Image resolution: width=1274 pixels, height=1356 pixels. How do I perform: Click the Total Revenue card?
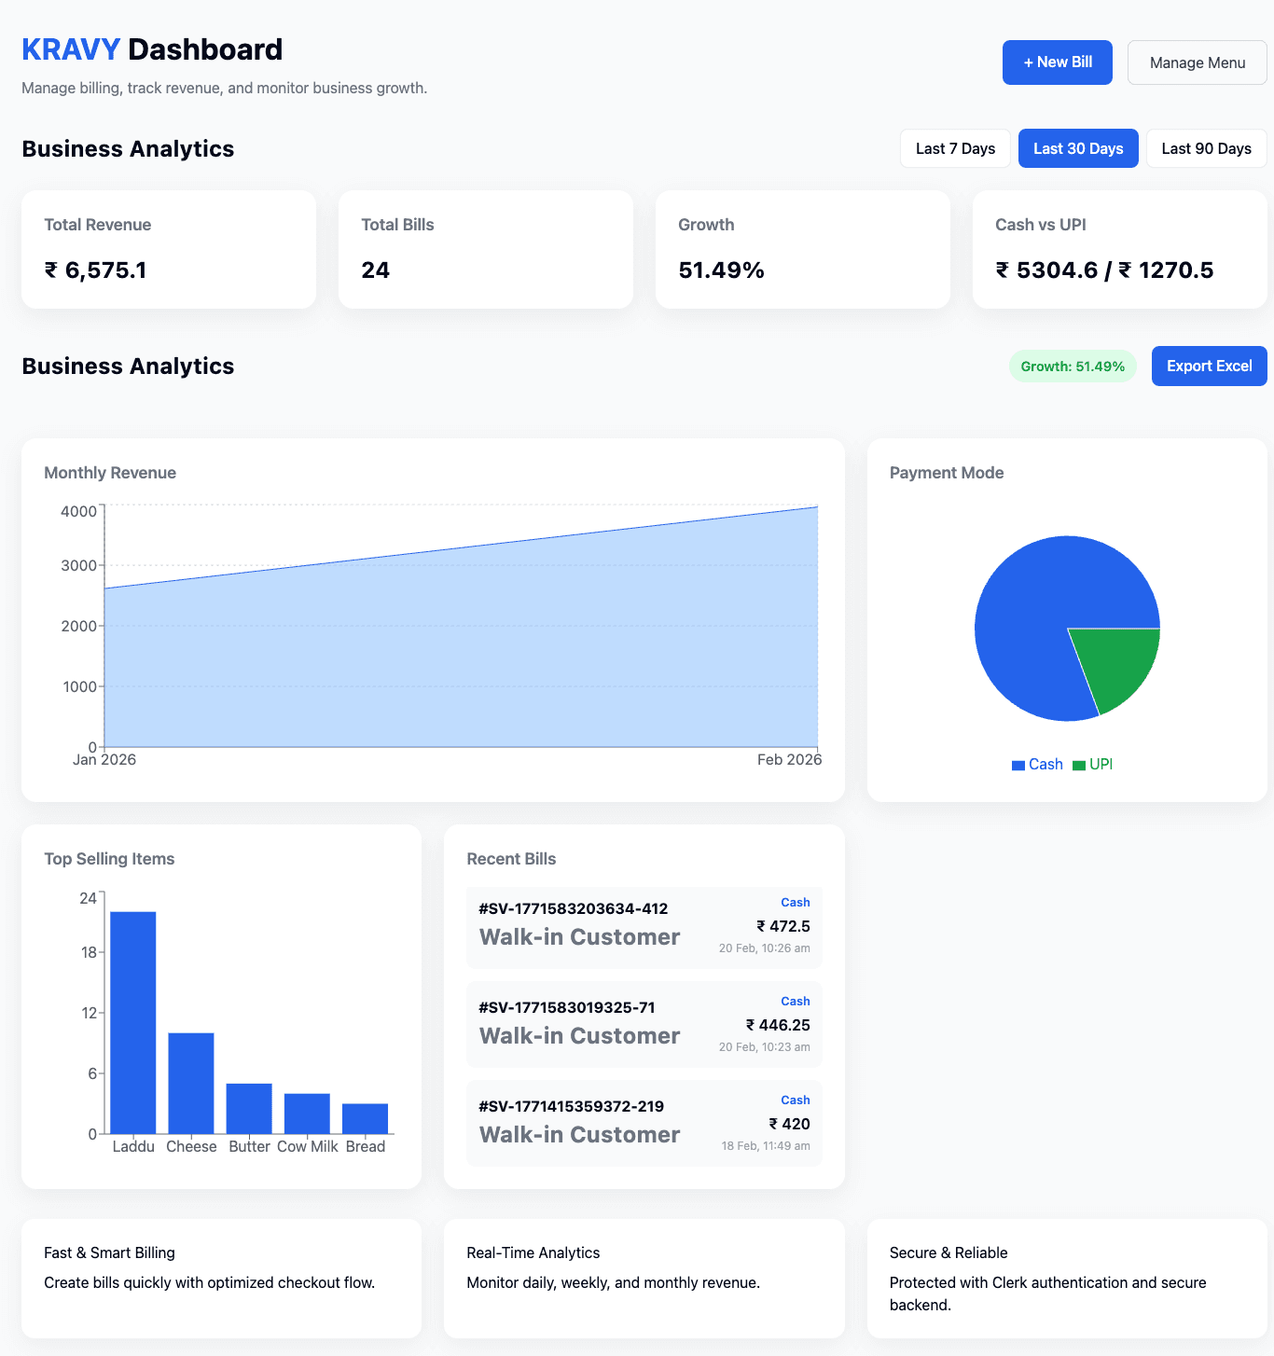tap(168, 249)
